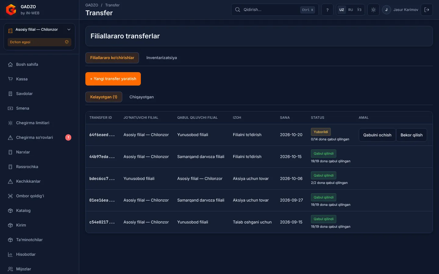
Task: Expand the Asosiy filial — Chilonzor branch selector
Action: [x=39, y=30]
